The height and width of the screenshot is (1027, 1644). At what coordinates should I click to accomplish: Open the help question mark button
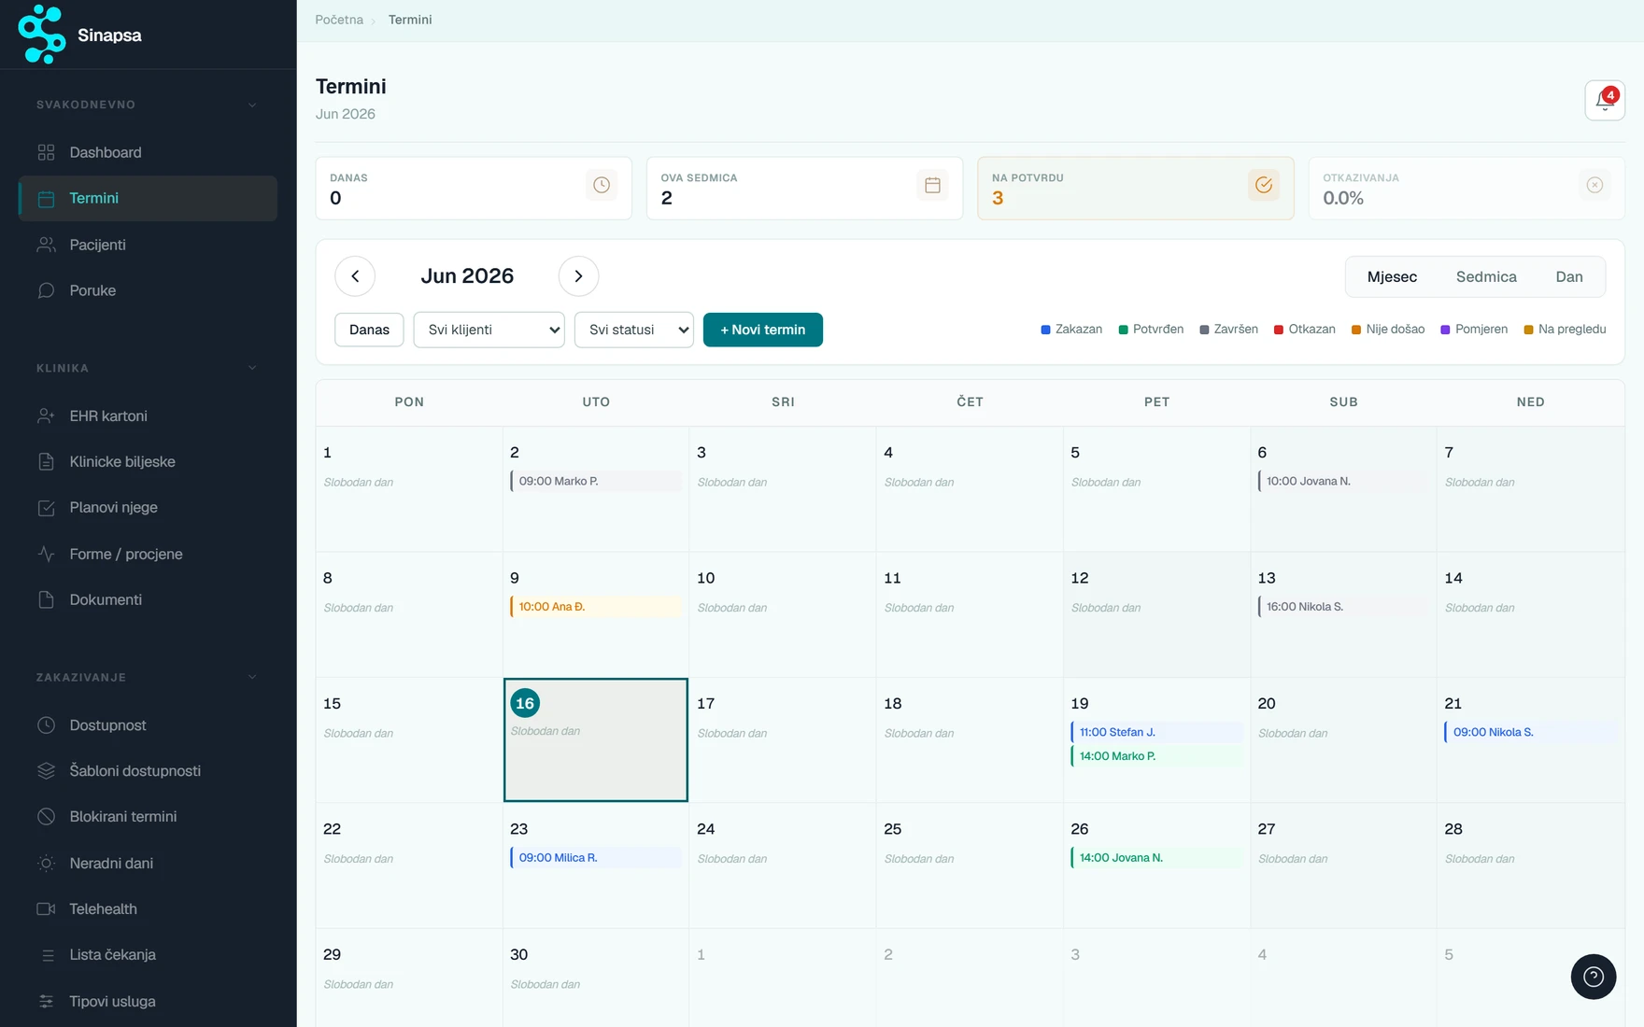click(1594, 977)
